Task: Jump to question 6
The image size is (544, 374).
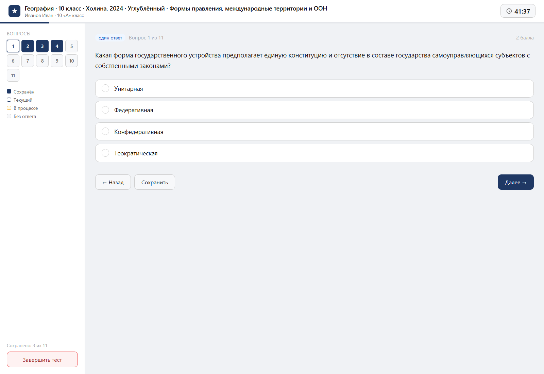Action: click(13, 61)
